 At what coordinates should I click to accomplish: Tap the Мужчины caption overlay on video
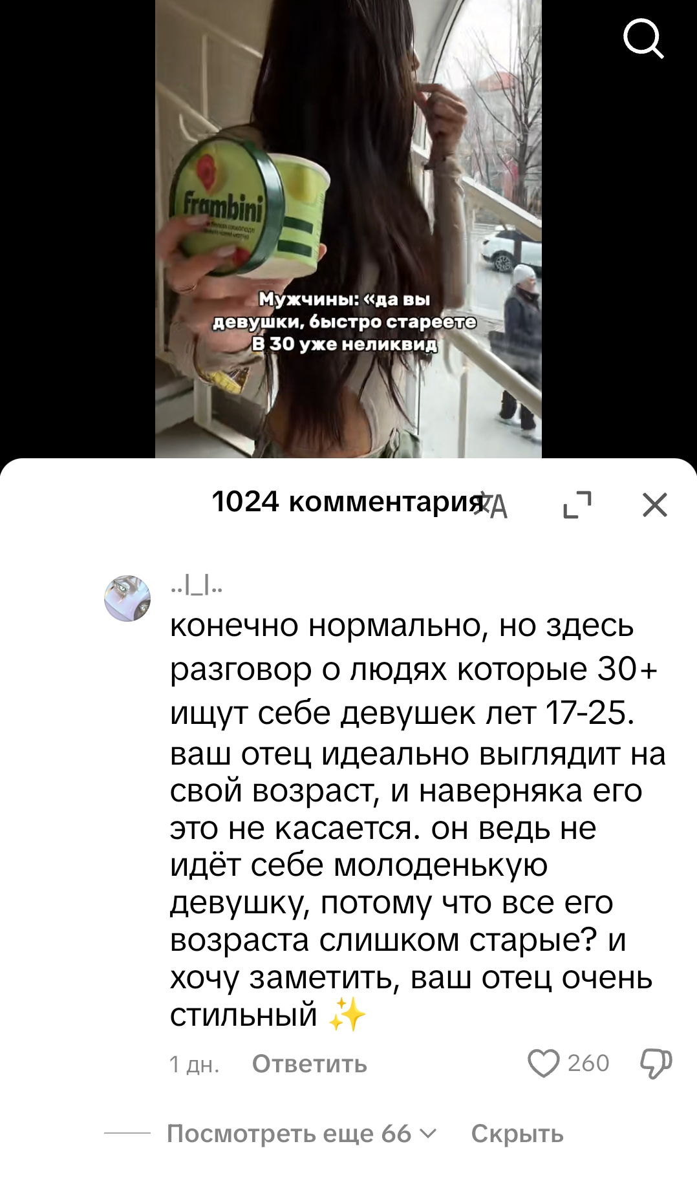click(345, 322)
